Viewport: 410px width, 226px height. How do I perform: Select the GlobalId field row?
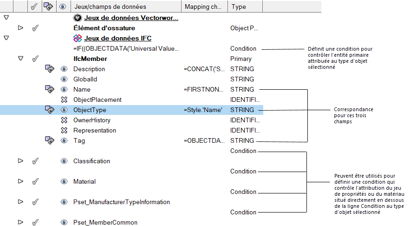point(85,79)
